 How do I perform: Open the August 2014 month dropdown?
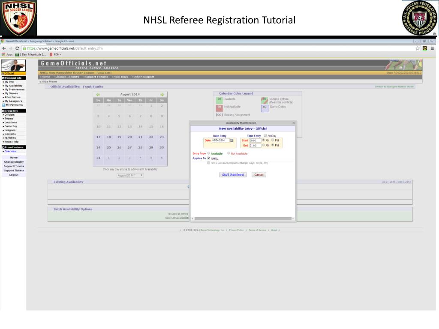[130, 175]
